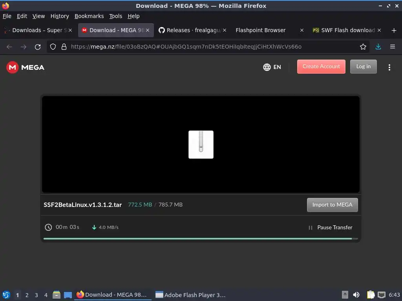Close the Download - MEGA tab

coord(148,30)
